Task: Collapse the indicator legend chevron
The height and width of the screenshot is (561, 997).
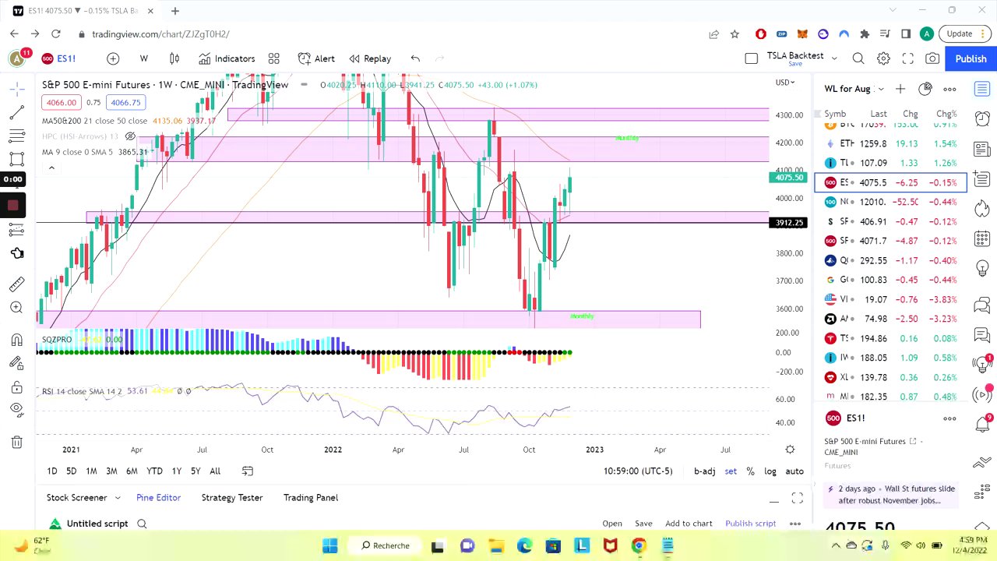Action: pyautogui.click(x=51, y=168)
